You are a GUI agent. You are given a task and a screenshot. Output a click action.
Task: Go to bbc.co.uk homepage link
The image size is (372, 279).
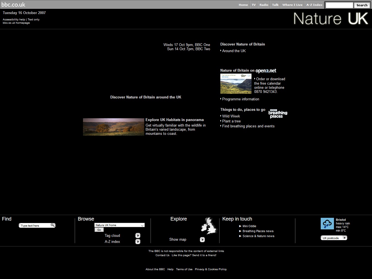[x=16, y=23]
